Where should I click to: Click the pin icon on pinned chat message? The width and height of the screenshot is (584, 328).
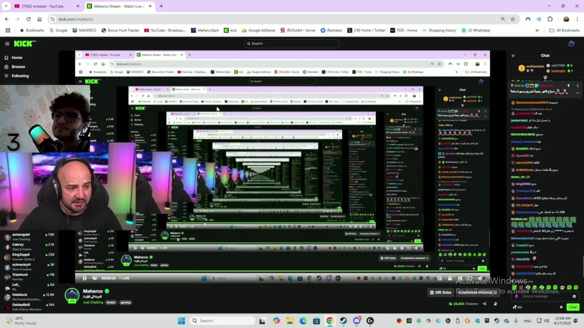(568, 86)
